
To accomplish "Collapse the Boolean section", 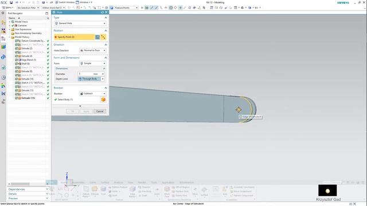I will (x=106, y=88).
